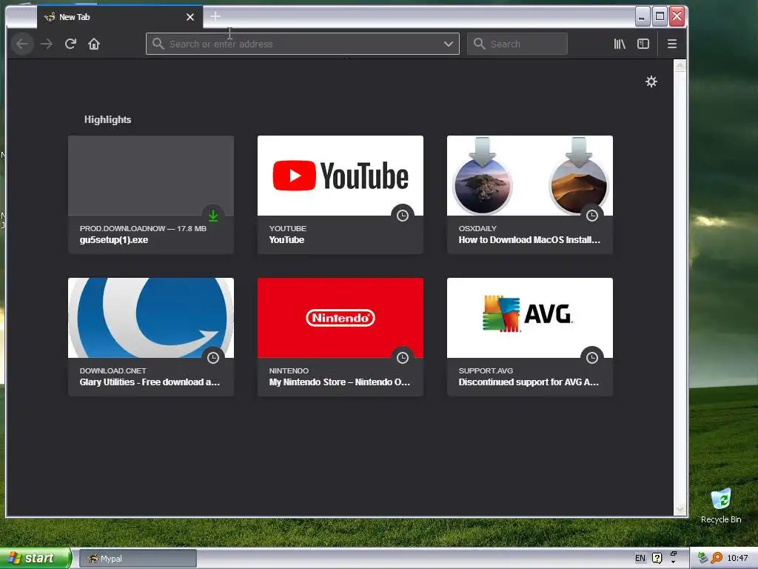Click the Highlights section heading
The height and width of the screenshot is (569, 758).
[108, 119]
